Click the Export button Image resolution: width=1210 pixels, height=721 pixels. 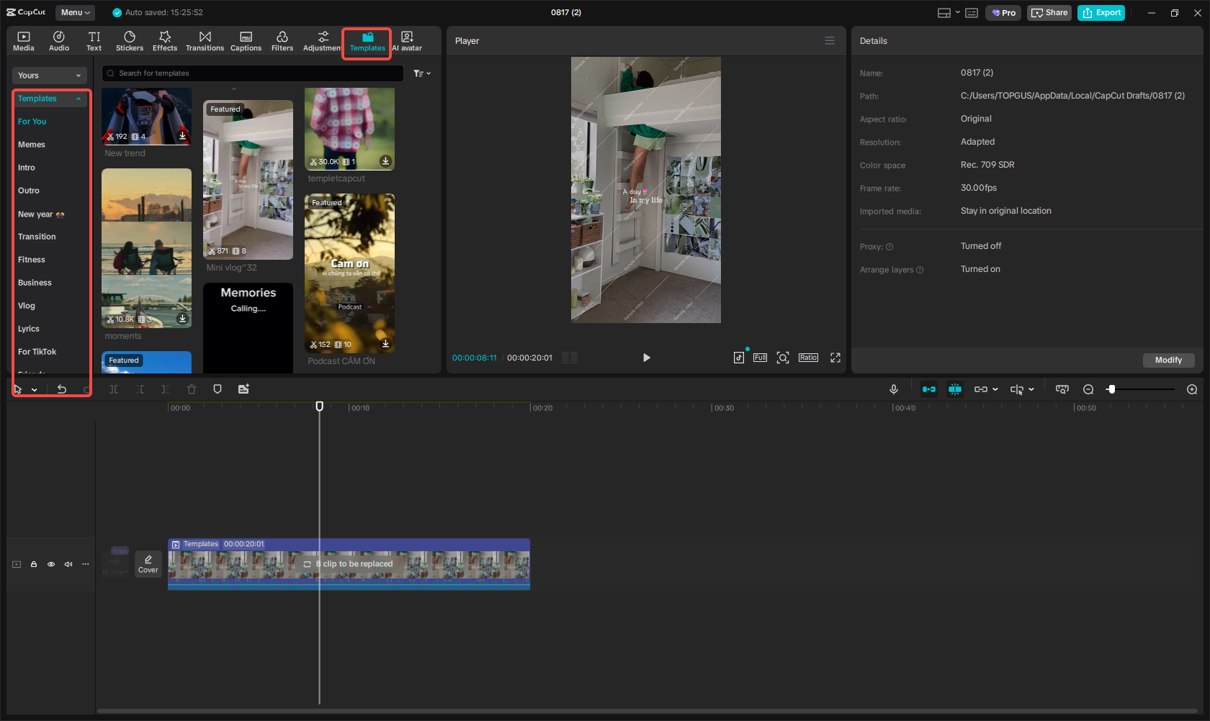1101,12
